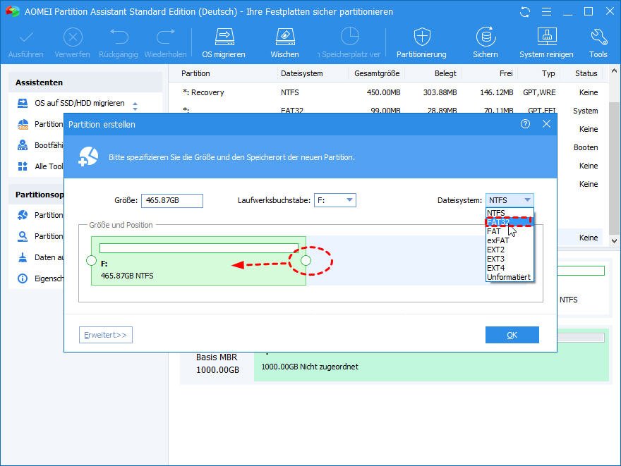Image resolution: width=621 pixels, height=466 pixels.
Task: Click the Alle Tools grid icon
Action: click(23, 166)
